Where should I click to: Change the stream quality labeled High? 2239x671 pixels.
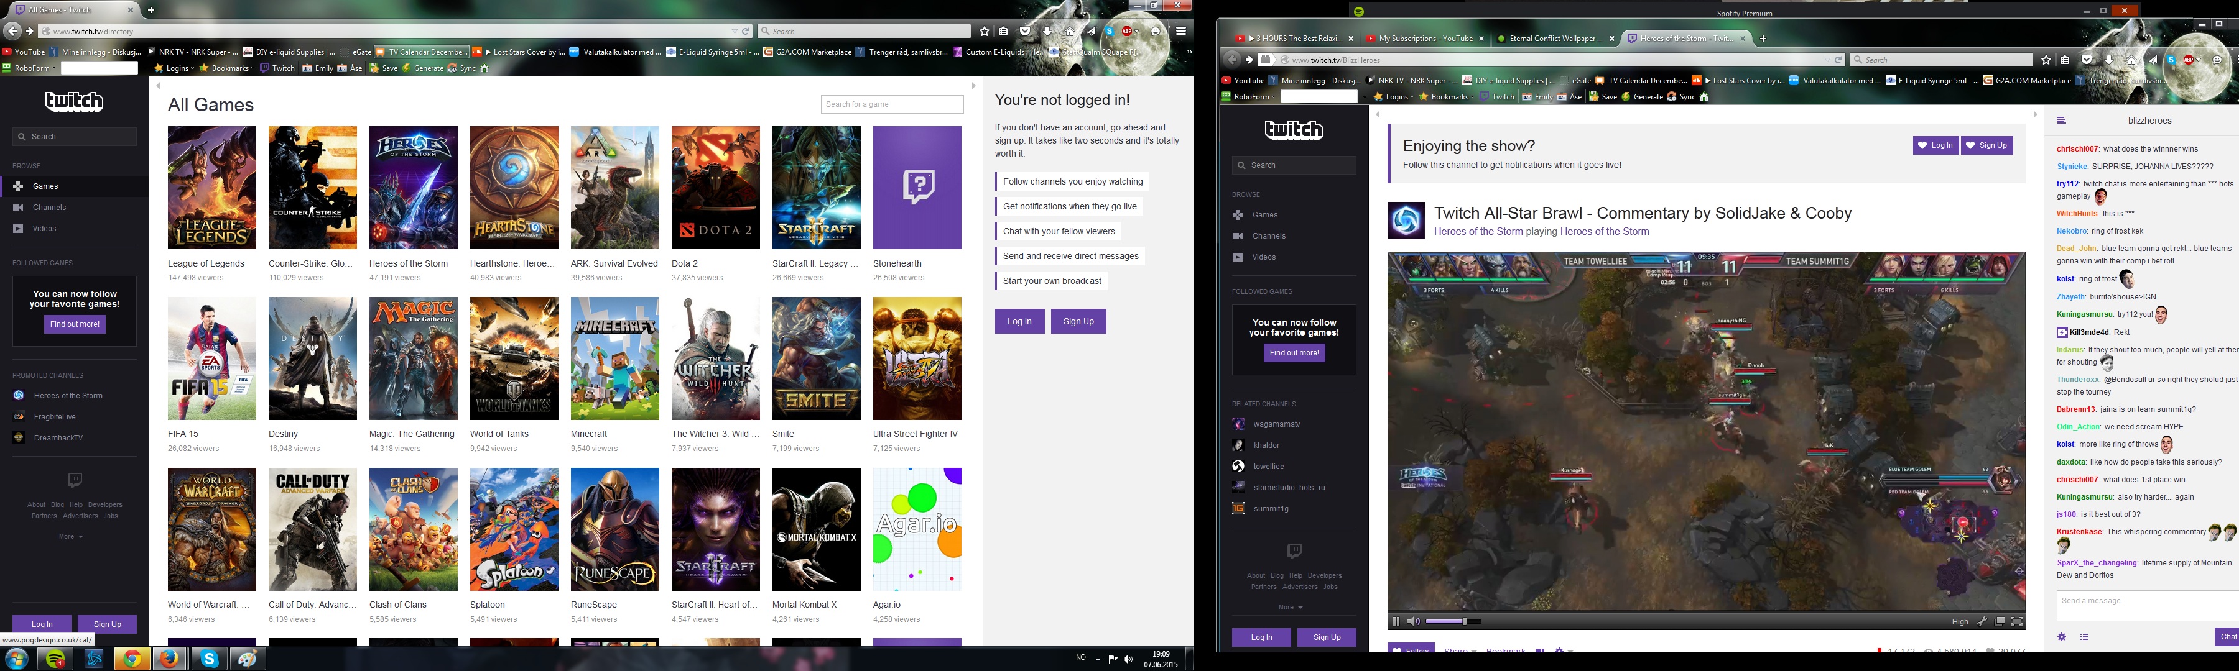click(1960, 621)
